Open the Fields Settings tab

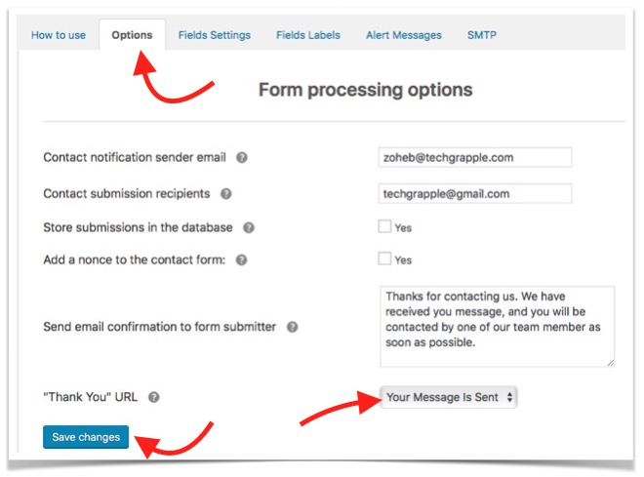point(215,35)
